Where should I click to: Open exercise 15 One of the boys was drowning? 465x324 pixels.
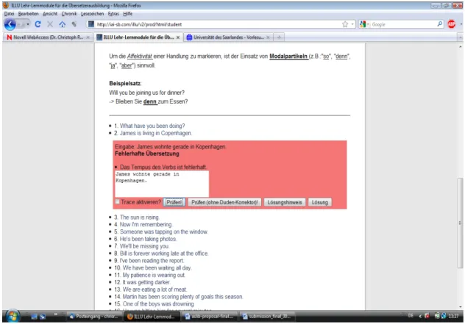[158, 304]
